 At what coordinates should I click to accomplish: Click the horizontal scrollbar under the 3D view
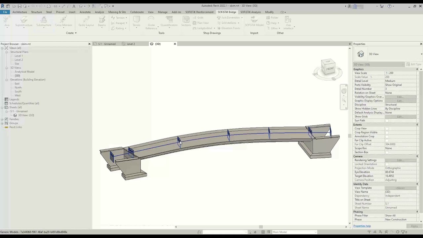[x=261, y=227]
